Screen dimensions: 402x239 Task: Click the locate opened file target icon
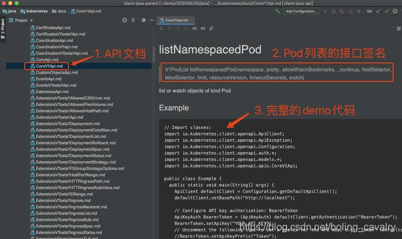[124, 20]
